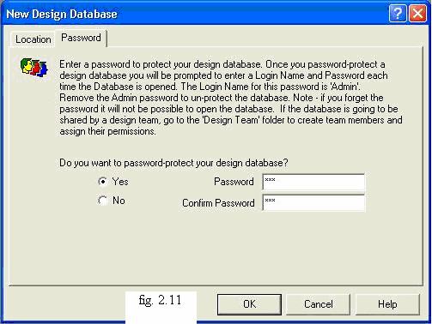Choose the No radio button

click(x=102, y=201)
